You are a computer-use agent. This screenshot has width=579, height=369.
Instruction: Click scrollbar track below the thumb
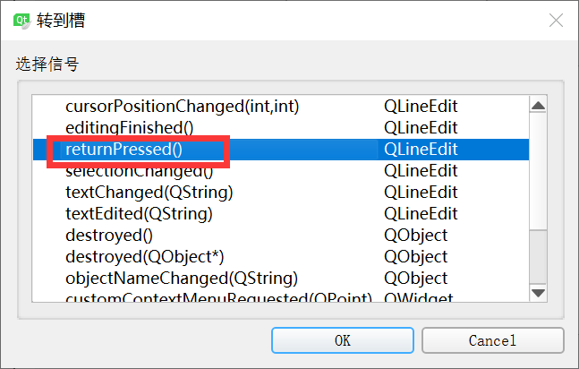tap(538, 256)
